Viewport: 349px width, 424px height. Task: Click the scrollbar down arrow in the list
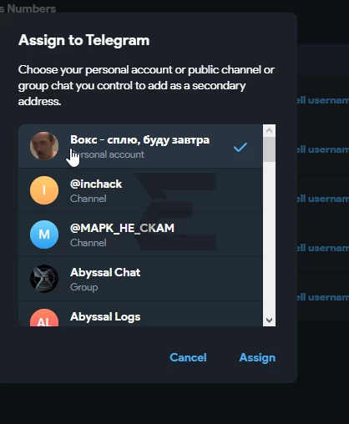coord(269,321)
